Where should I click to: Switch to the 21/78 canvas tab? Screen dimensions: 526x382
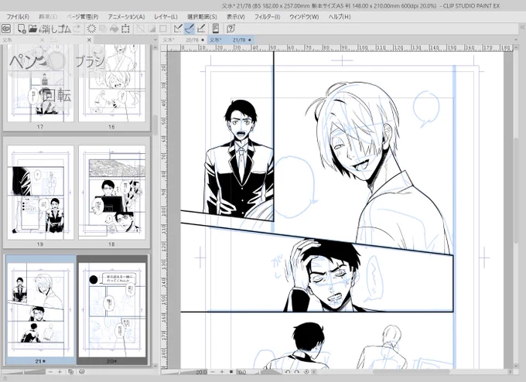pos(231,39)
